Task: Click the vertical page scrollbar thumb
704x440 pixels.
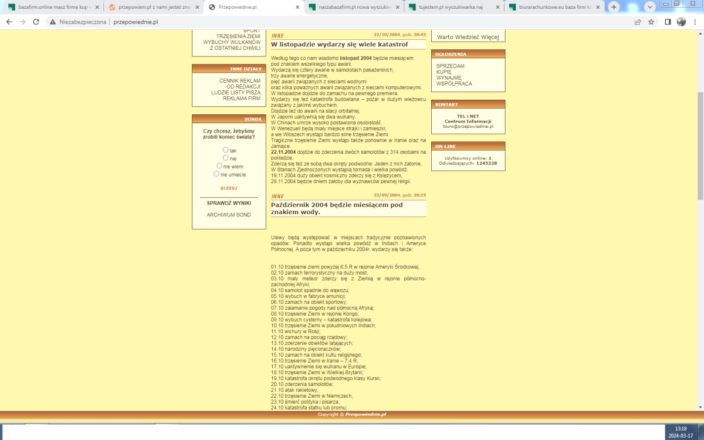Action: (x=700, y=147)
